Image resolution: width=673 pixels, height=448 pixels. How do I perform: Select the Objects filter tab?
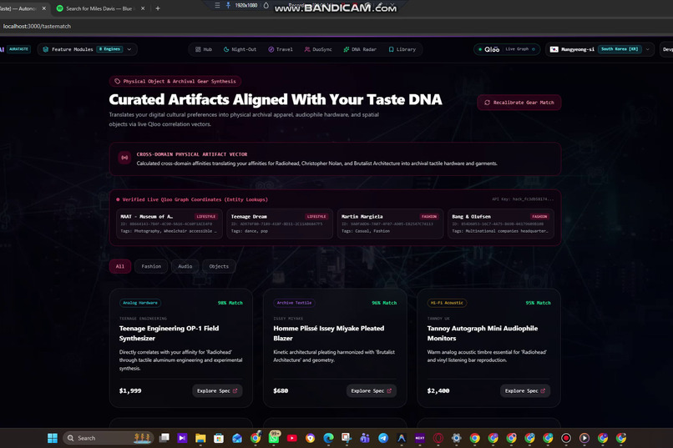click(219, 266)
